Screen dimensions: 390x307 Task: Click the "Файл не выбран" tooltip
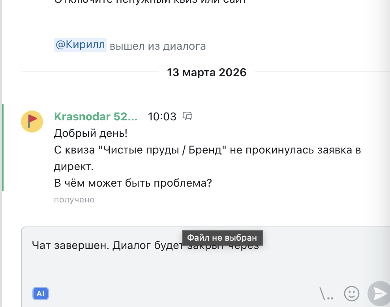pos(222,238)
